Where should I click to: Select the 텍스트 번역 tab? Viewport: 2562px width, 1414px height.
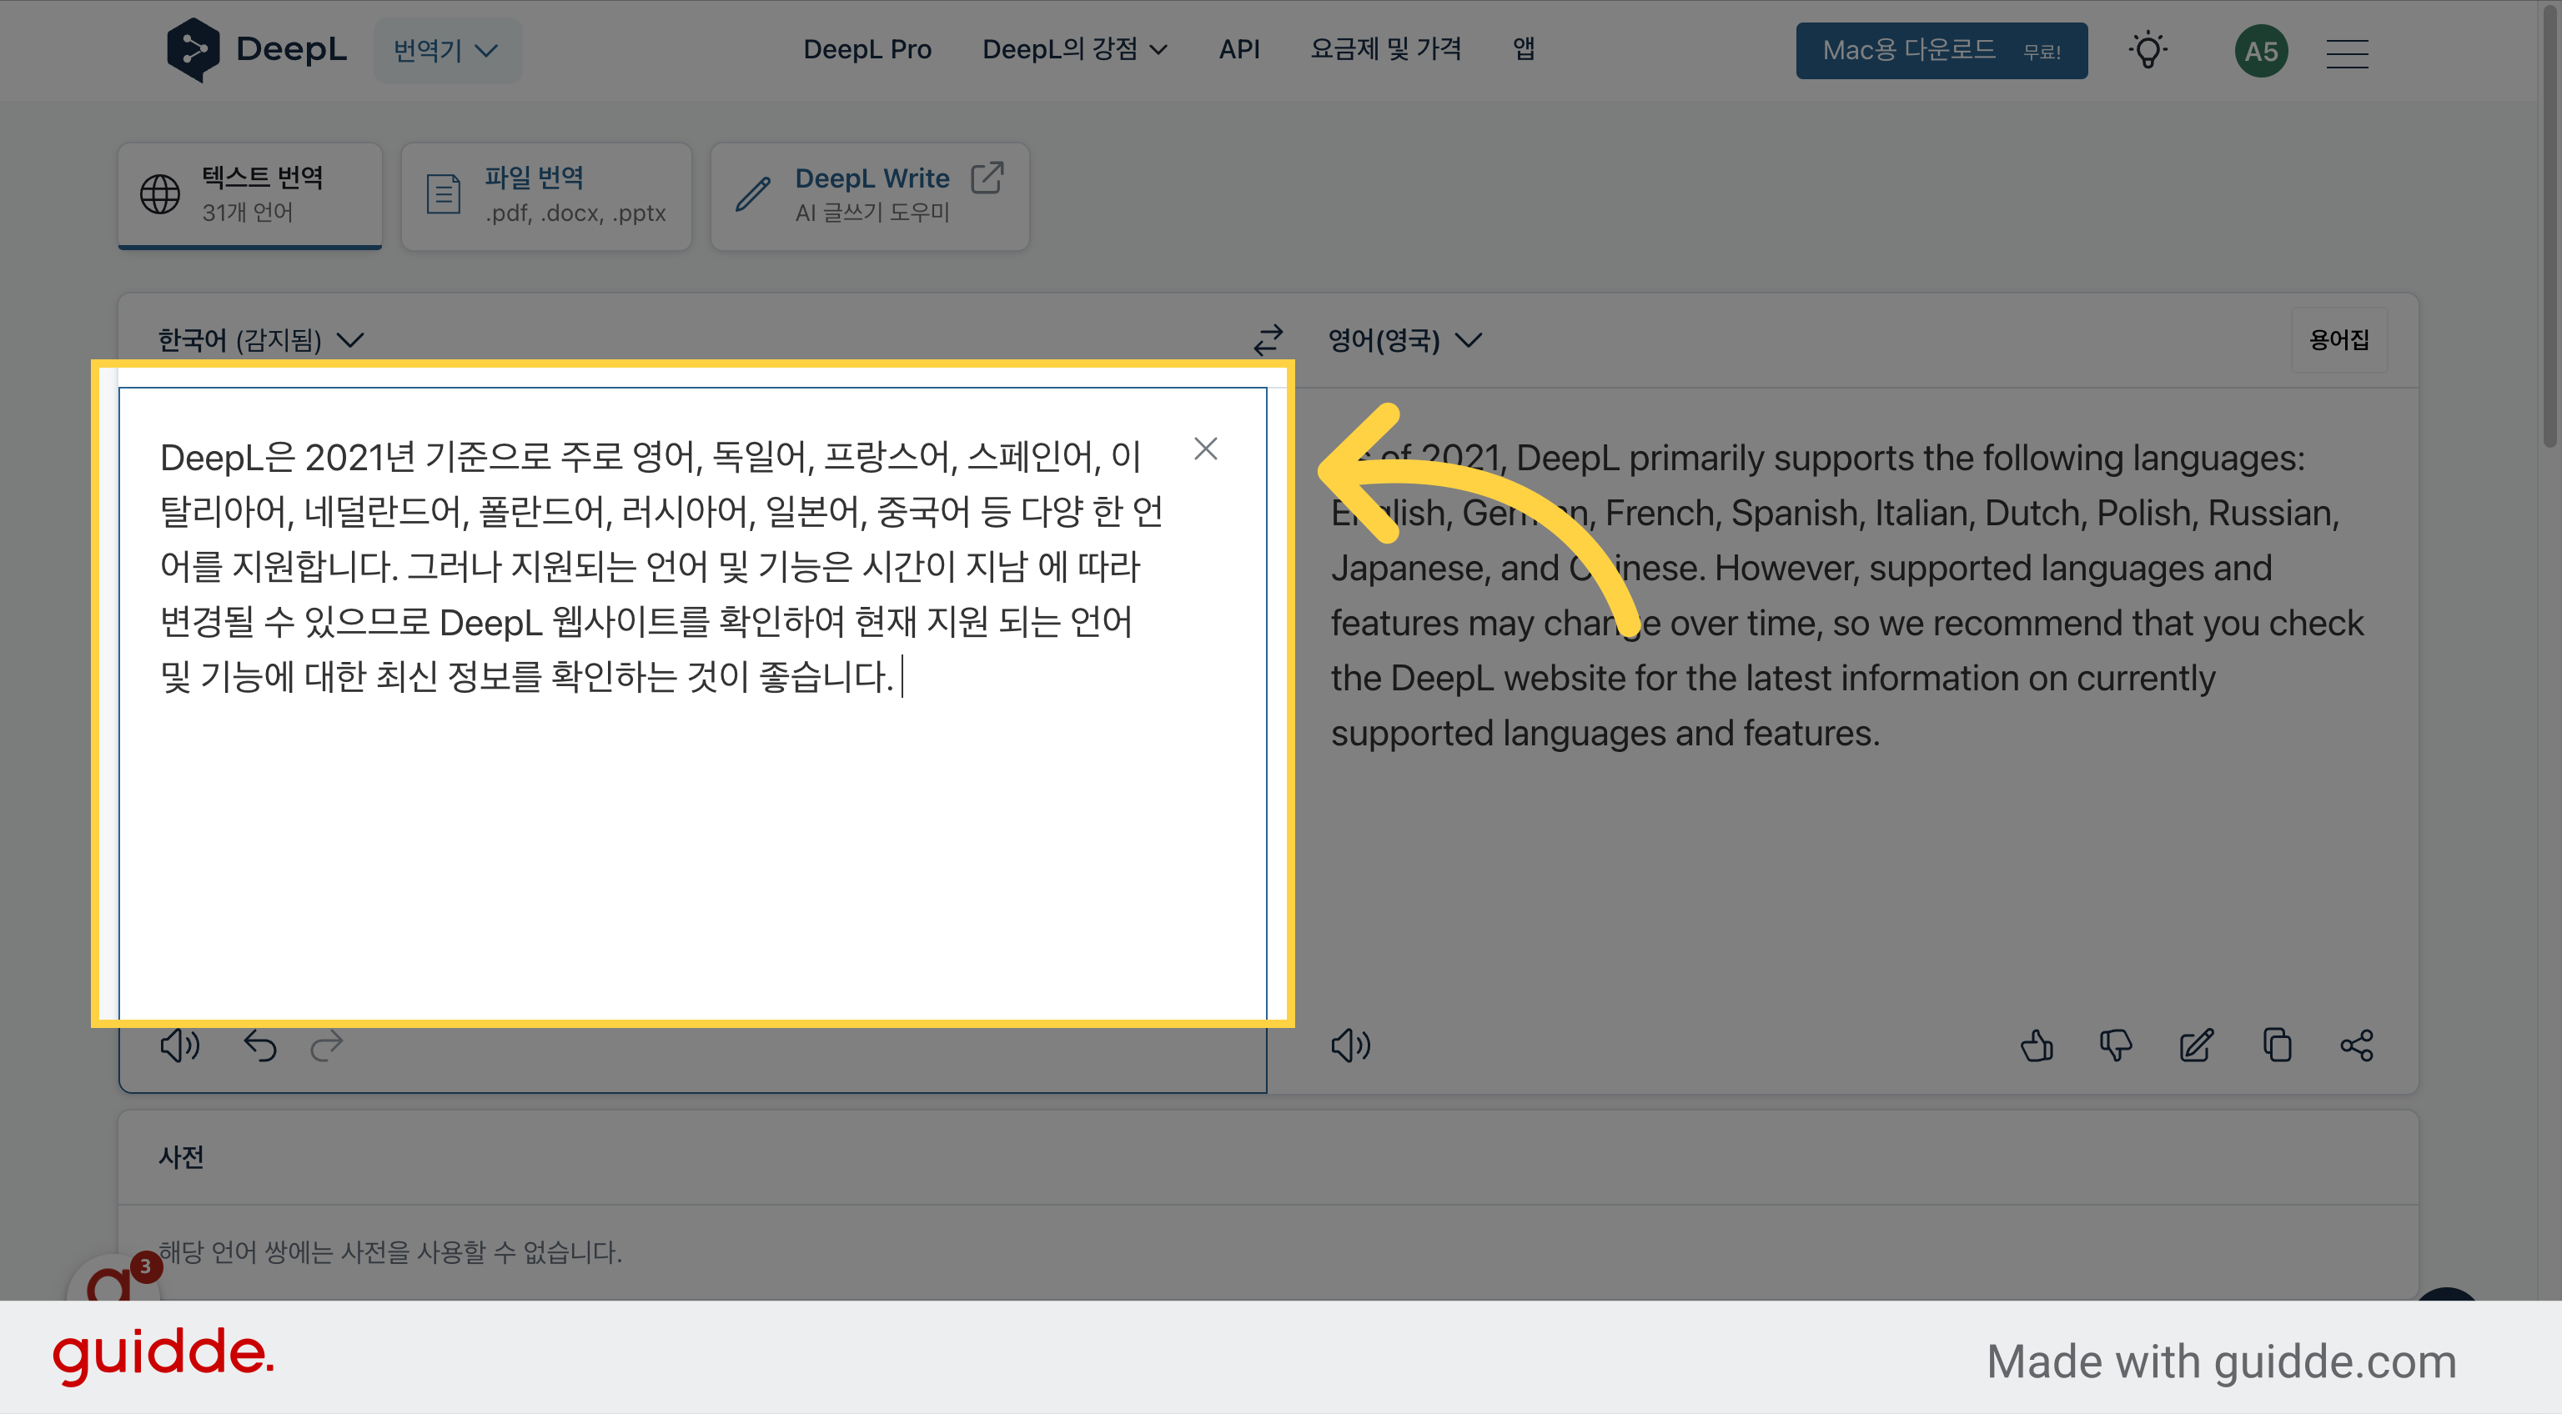(x=251, y=196)
